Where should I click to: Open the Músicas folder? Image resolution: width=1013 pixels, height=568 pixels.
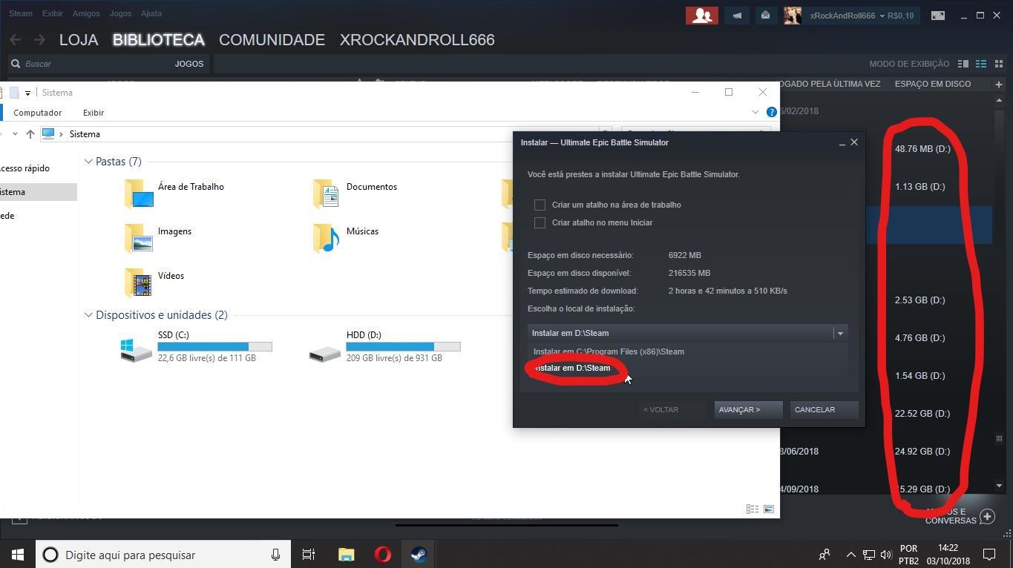click(x=346, y=237)
